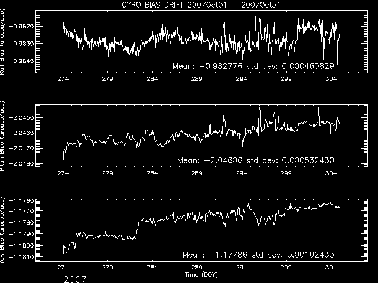Click day 279 under the Yaw Bias plot
The width and height of the screenshot is (378, 283).
coord(107,267)
